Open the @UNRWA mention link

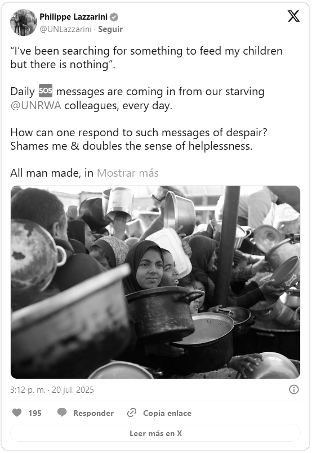tap(36, 105)
